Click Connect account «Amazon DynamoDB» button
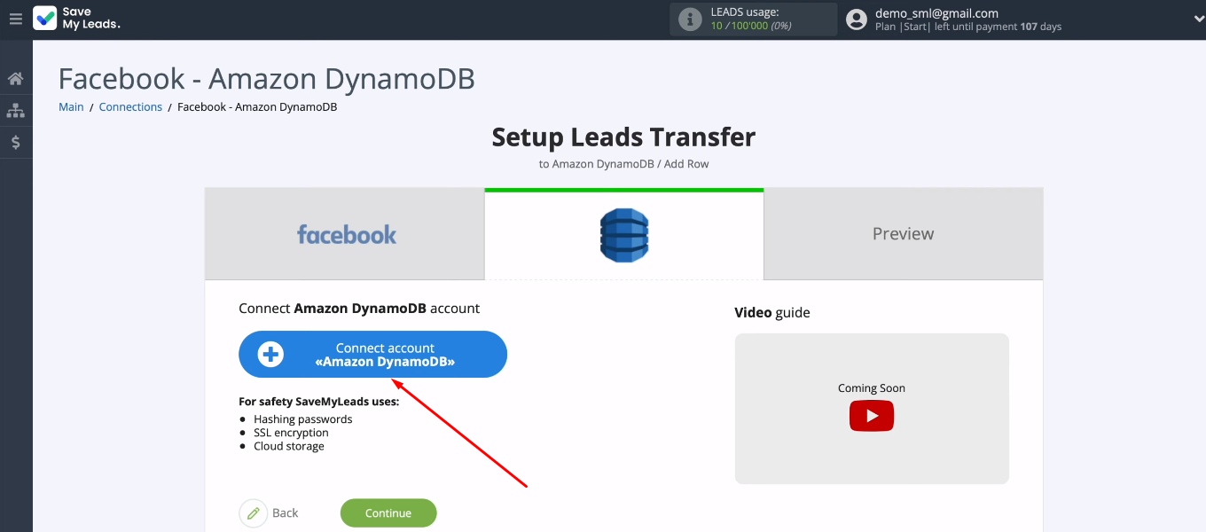The height and width of the screenshot is (532, 1206). click(372, 355)
